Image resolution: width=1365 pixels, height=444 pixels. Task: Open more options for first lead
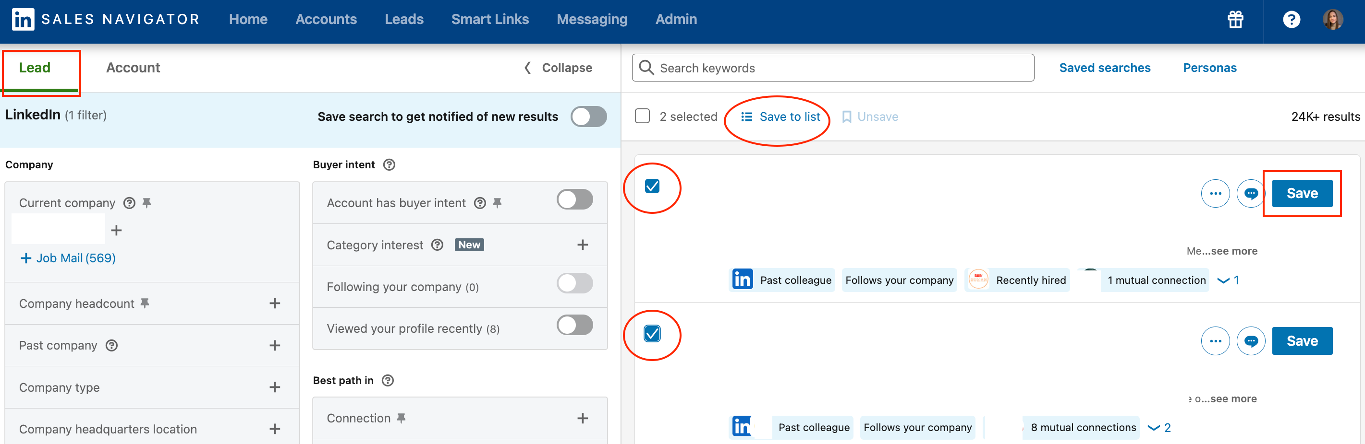(1215, 193)
